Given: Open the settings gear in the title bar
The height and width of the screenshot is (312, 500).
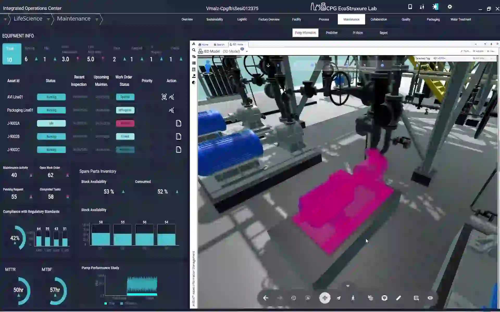Looking at the screenshot, I should (x=450, y=7).
